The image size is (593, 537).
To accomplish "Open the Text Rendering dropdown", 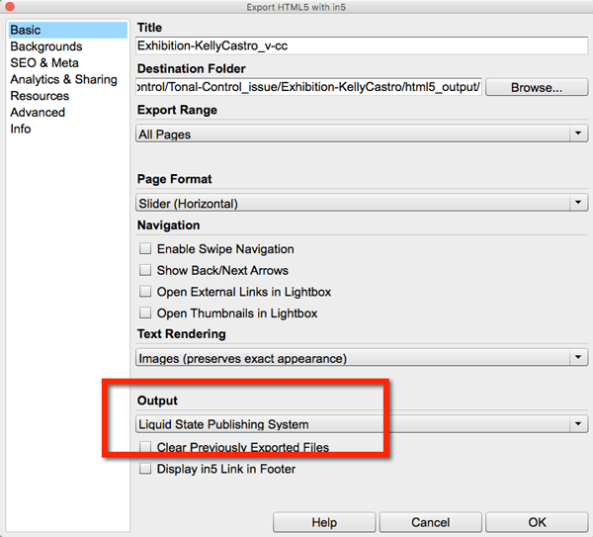I will [362, 358].
